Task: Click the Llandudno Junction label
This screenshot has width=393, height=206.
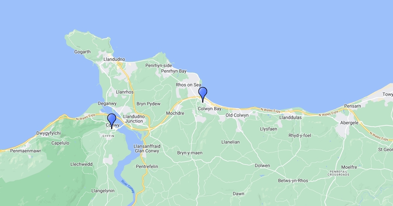Action: (x=134, y=119)
